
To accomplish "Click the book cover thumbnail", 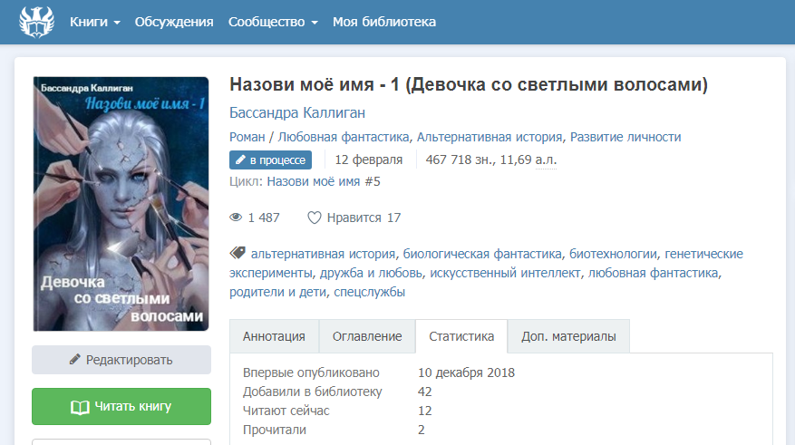I will coord(121,204).
